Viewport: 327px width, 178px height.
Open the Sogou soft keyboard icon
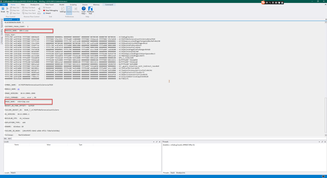coord(276,3)
